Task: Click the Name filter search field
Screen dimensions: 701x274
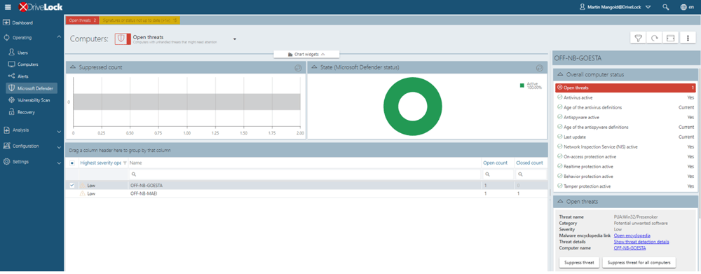Action: click(305, 174)
